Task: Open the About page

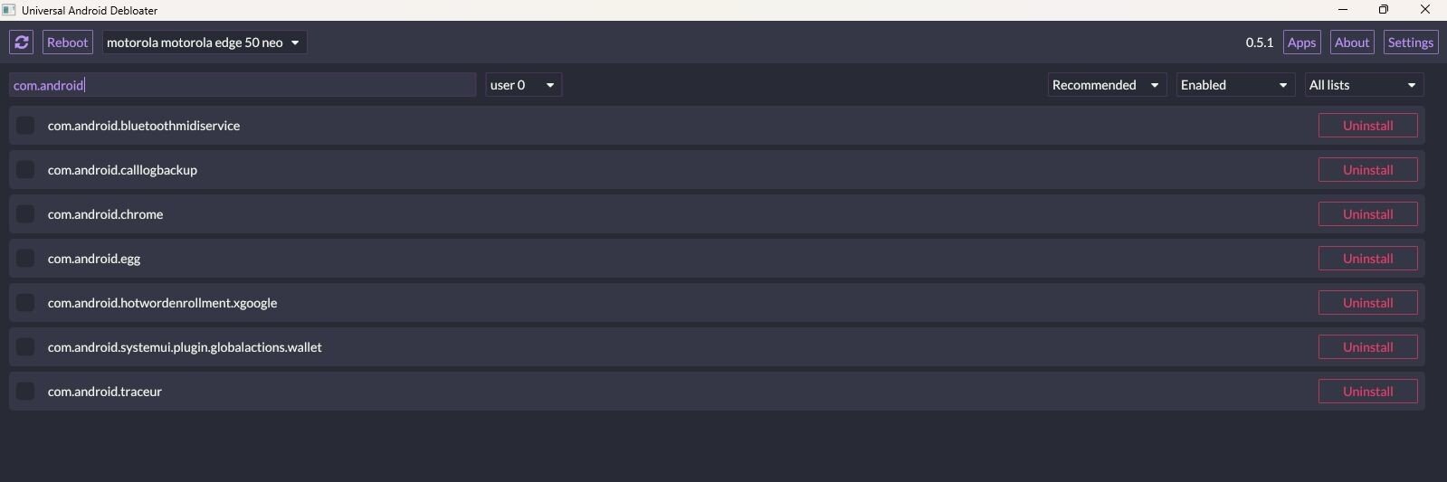Action: click(1352, 43)
